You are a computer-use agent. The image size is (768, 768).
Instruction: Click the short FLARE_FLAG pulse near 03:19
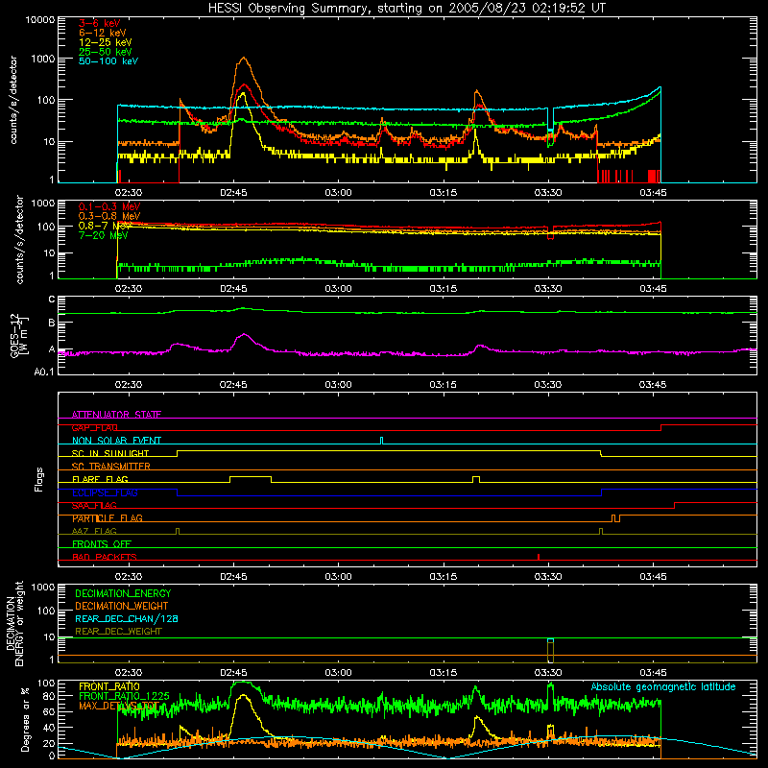[476, 478]
